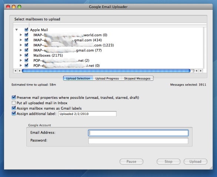217x177 pixels.
Task: Click the left scroll arrow at scrollbar start
Action: tap(16, 71)
